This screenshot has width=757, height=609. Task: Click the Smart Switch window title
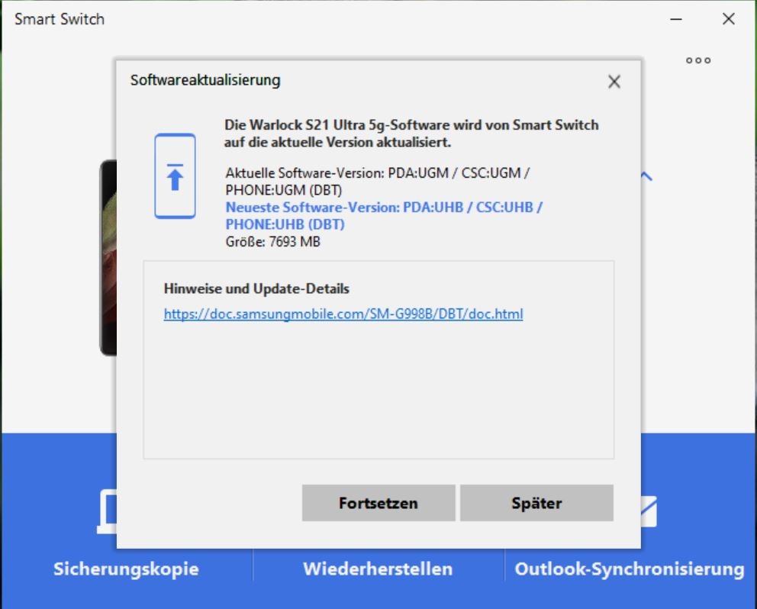(60, 19)
